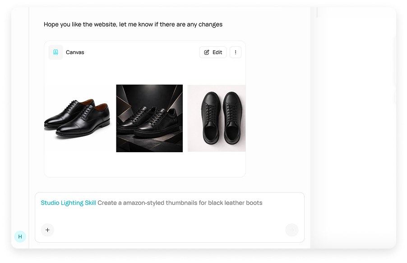Click the greyed-out send arrow icon
The width and height of the screenshot is (407, 263).
(291, 230)
